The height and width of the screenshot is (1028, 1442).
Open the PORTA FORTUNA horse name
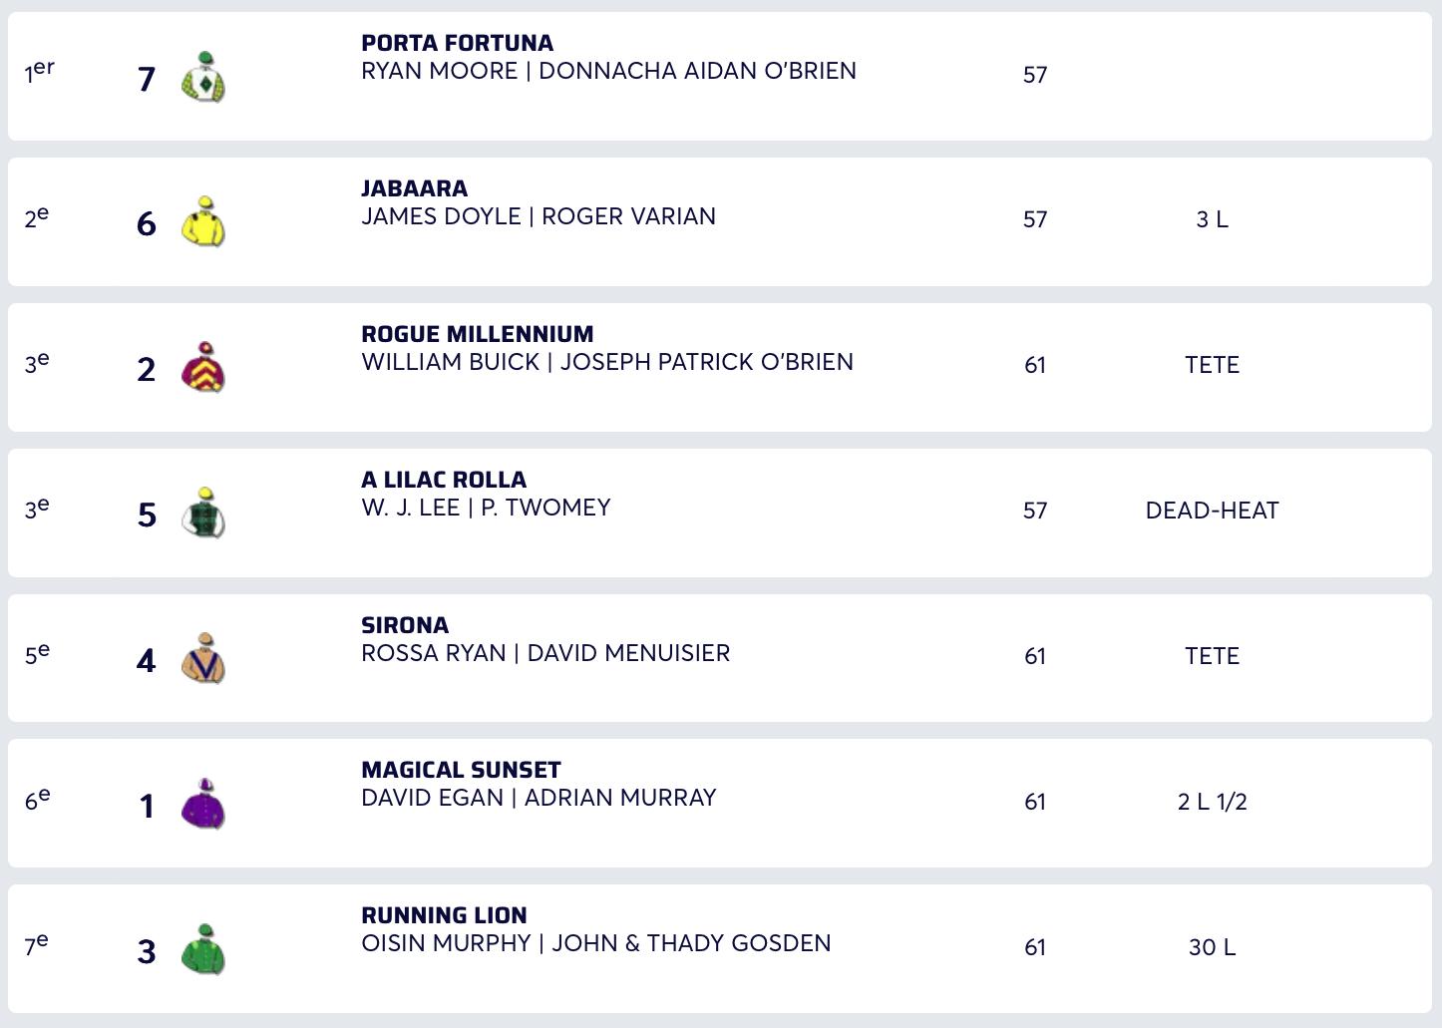point(457,43)
